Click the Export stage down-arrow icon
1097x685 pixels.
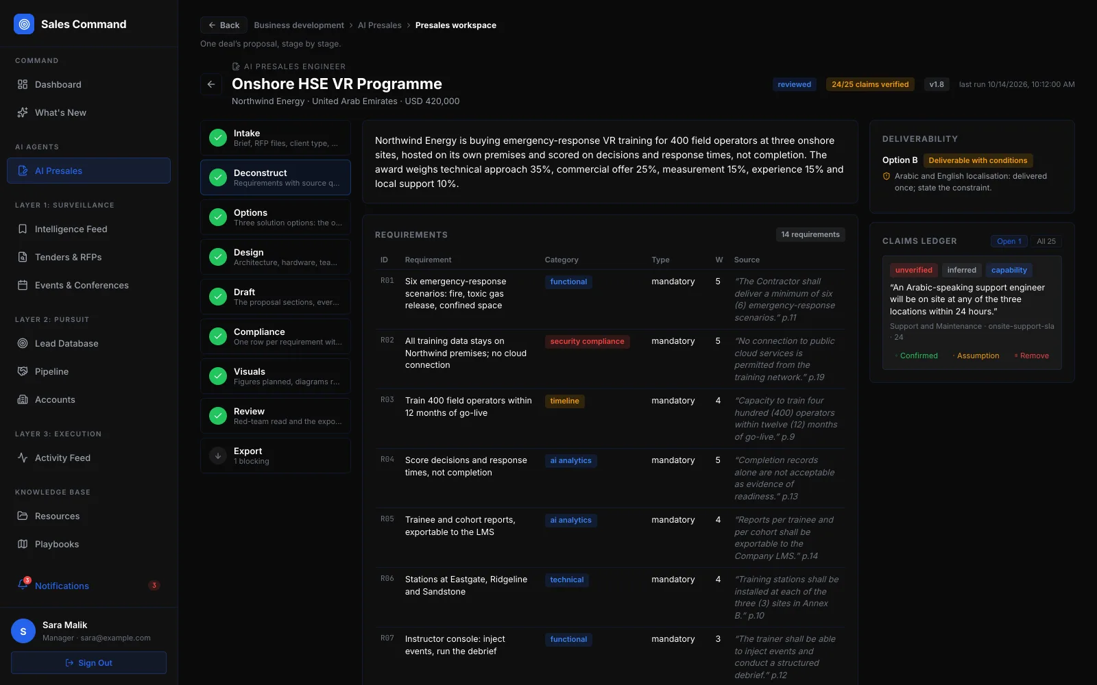218,456
